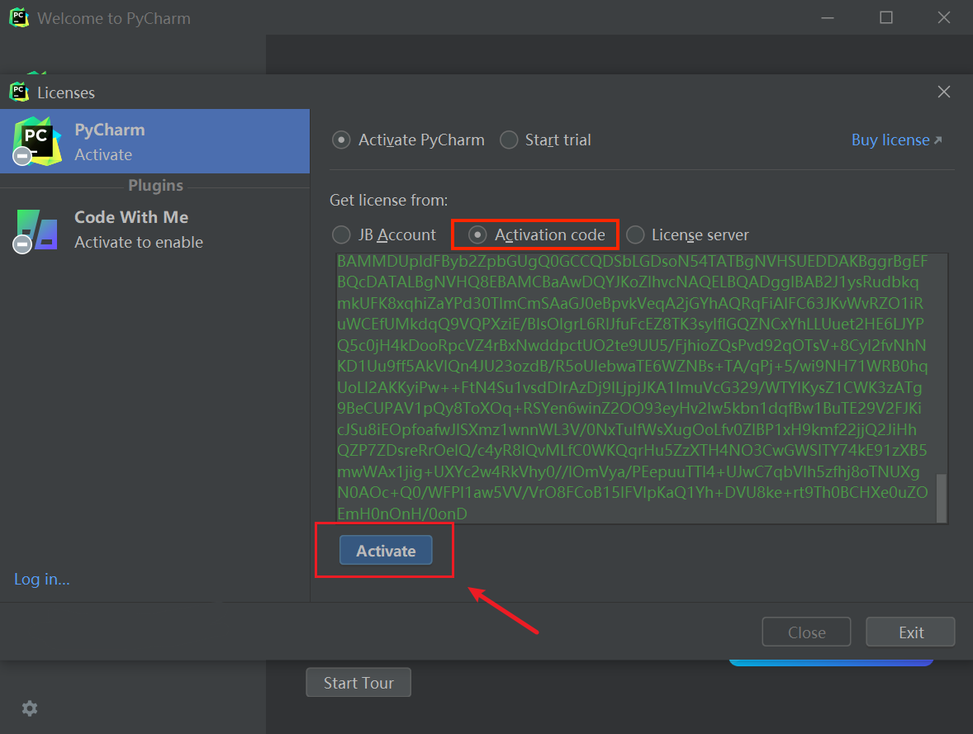The width and height of the screenshot is (973, 734).
Task: Click the activation code scrollbar thumb
Action: (x=942, y=498)
